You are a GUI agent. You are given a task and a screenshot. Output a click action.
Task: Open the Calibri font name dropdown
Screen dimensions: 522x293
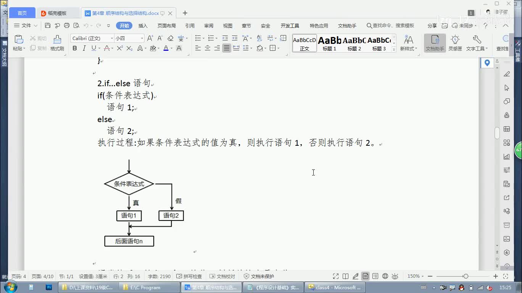coord(111,38)
